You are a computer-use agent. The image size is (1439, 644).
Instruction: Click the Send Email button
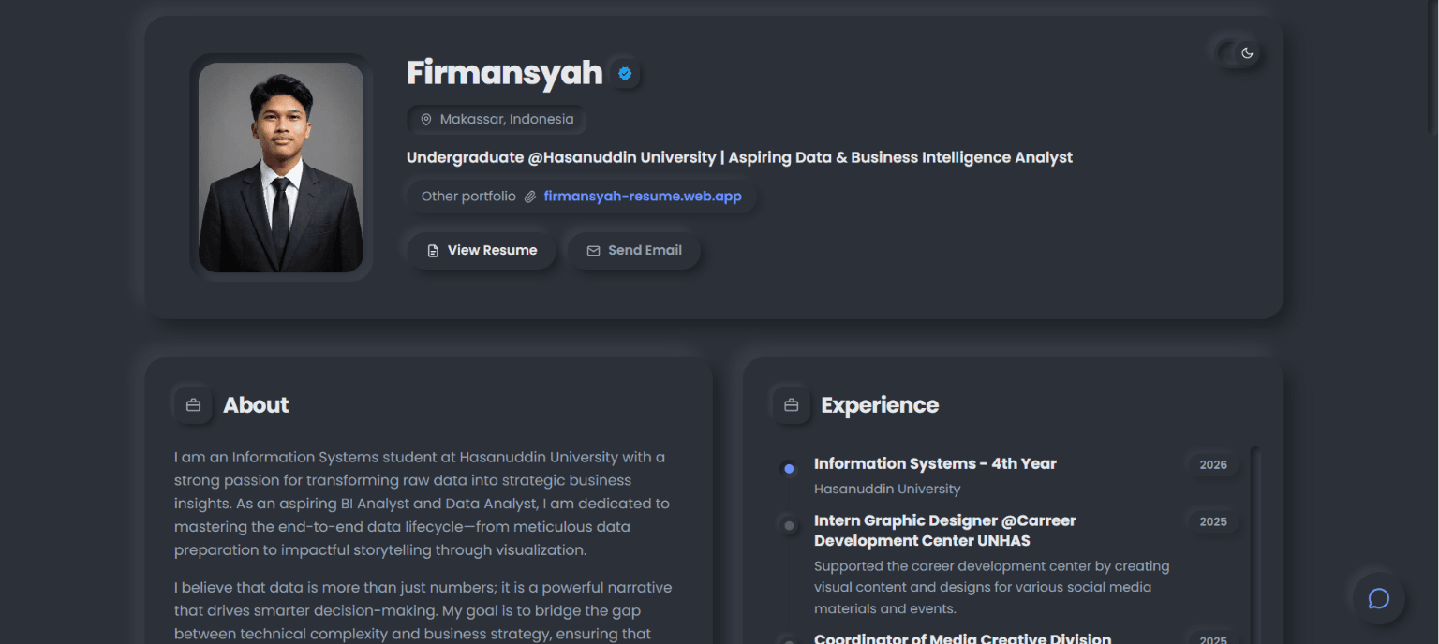[x=634, y=251]
